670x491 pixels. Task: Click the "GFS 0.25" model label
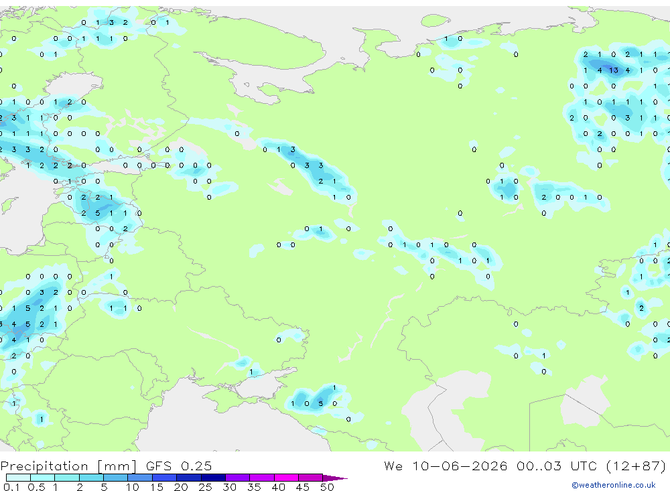[179, 466]
